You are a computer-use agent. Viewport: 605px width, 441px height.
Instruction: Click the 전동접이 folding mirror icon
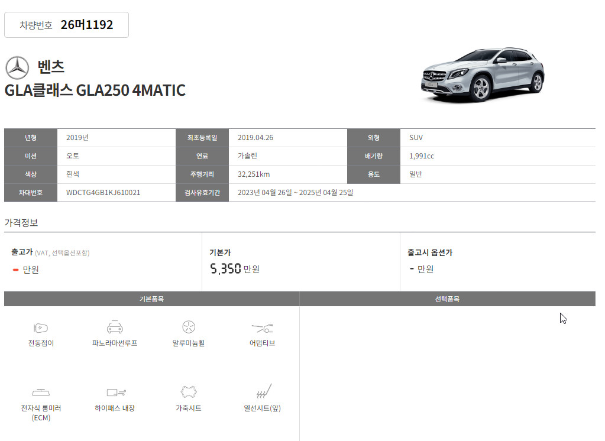pyautogui.click(x=41, y=328)
